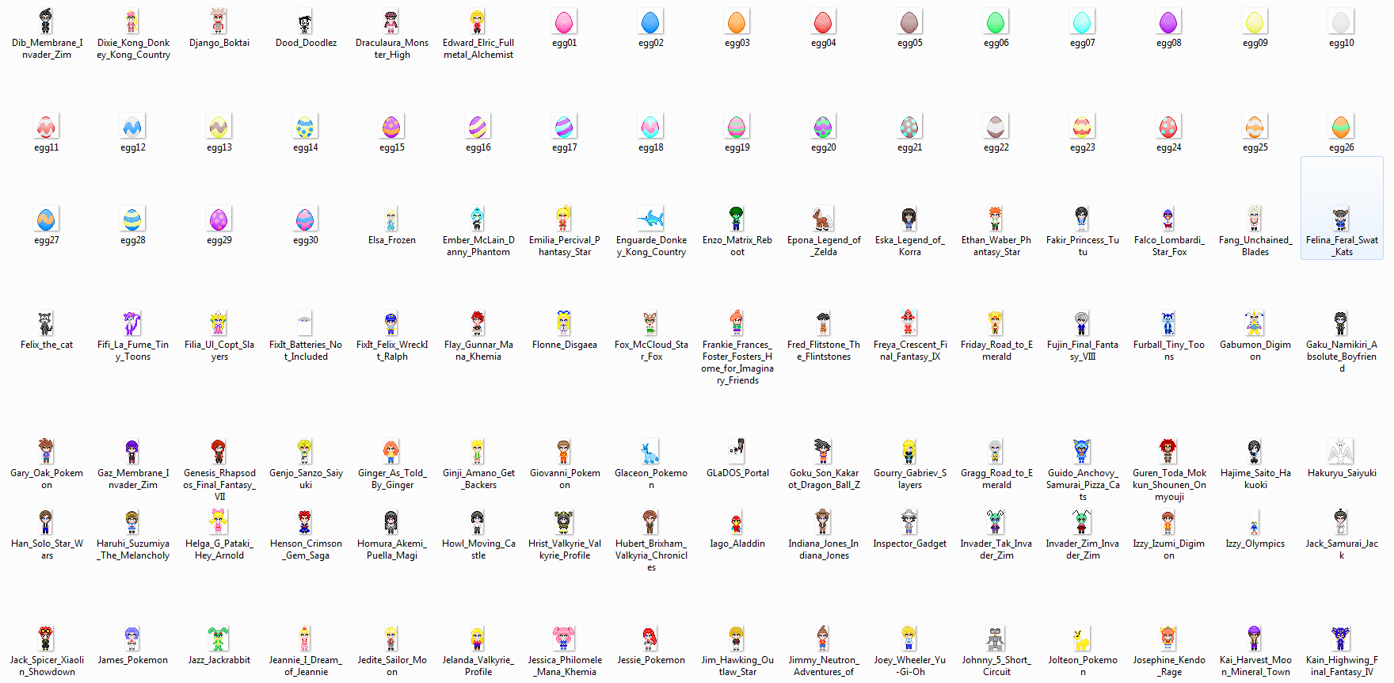The width and height of the screenshot is (1394, 683).
Task: Click the orange egg03 icon
Action: click(737, 21)
